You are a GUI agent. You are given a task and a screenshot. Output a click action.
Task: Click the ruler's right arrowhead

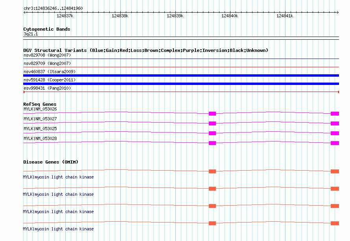point(337,12)
